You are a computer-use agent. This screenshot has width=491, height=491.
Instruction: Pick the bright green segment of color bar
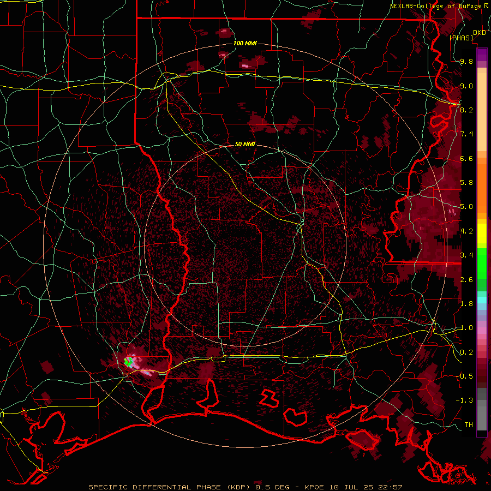482,263
